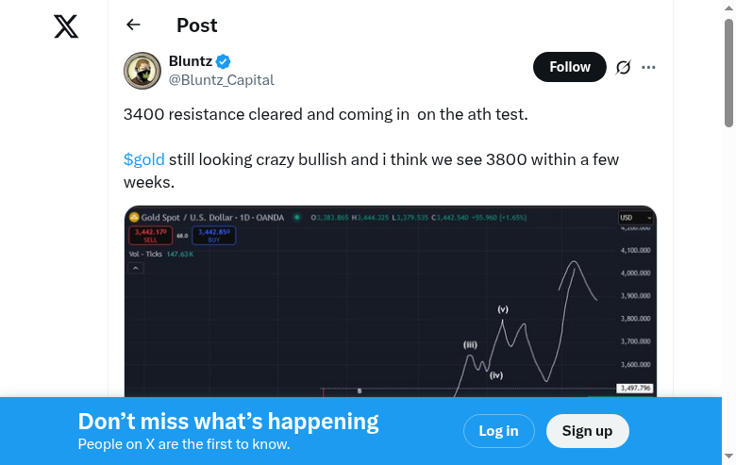The image size is (736, 465).
Task: Open the gold chart image
Action: coord(390,311)
